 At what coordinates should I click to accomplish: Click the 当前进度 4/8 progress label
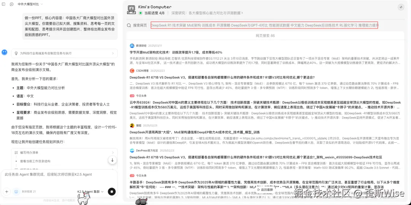[155, 13]
